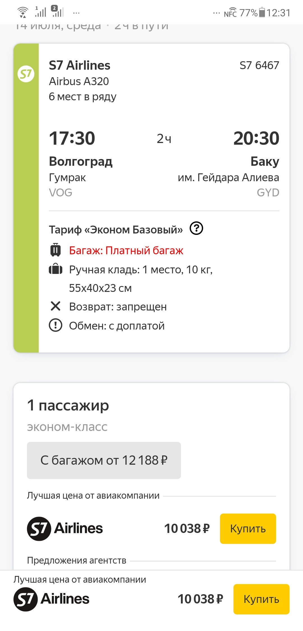Tap the red 'Багаж: Платный багаж' text
Screen dimensions: 303x631
pyautogui.click(x=126, y=250)
